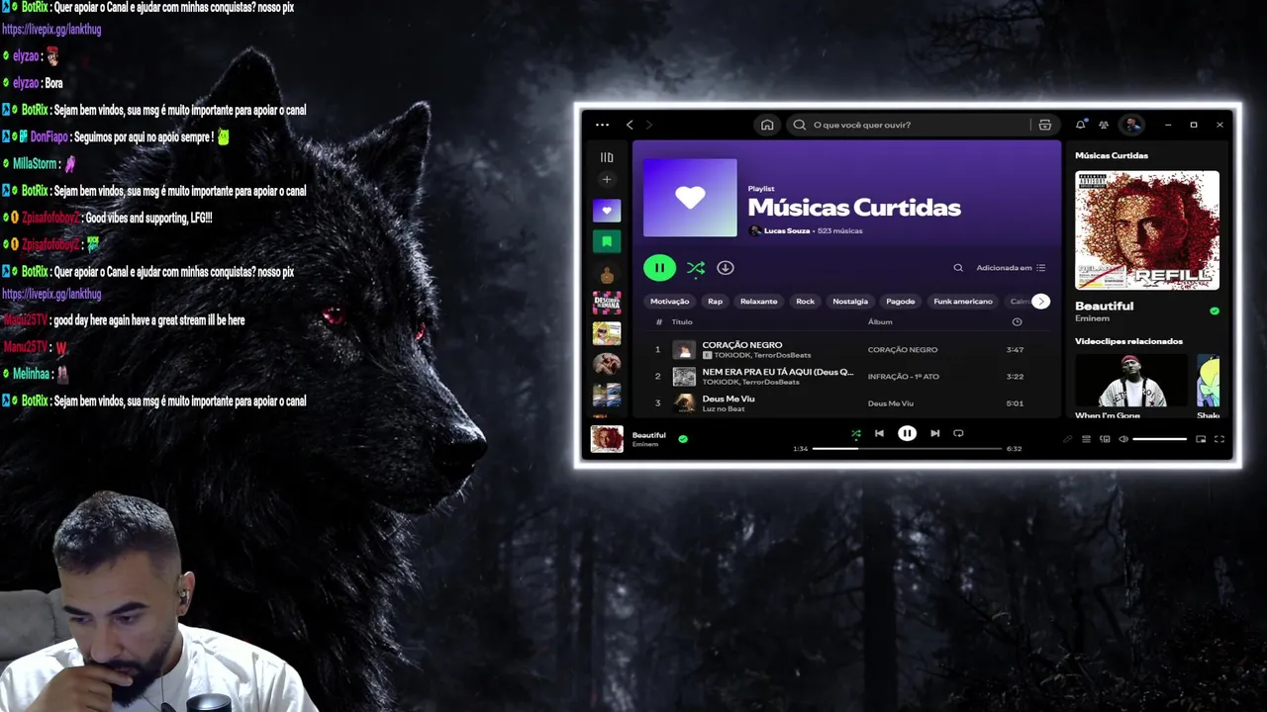Adjust the volume slider
This screenshot has height=712, width=1267.
click(1160, 439)
